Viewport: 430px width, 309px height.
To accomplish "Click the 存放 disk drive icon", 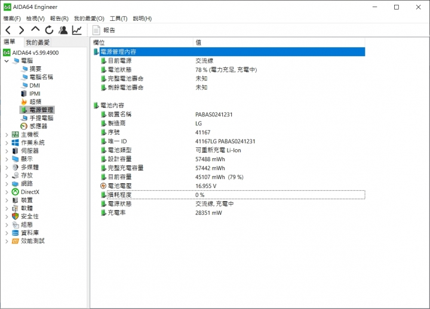I will click(x=16, y=175).
